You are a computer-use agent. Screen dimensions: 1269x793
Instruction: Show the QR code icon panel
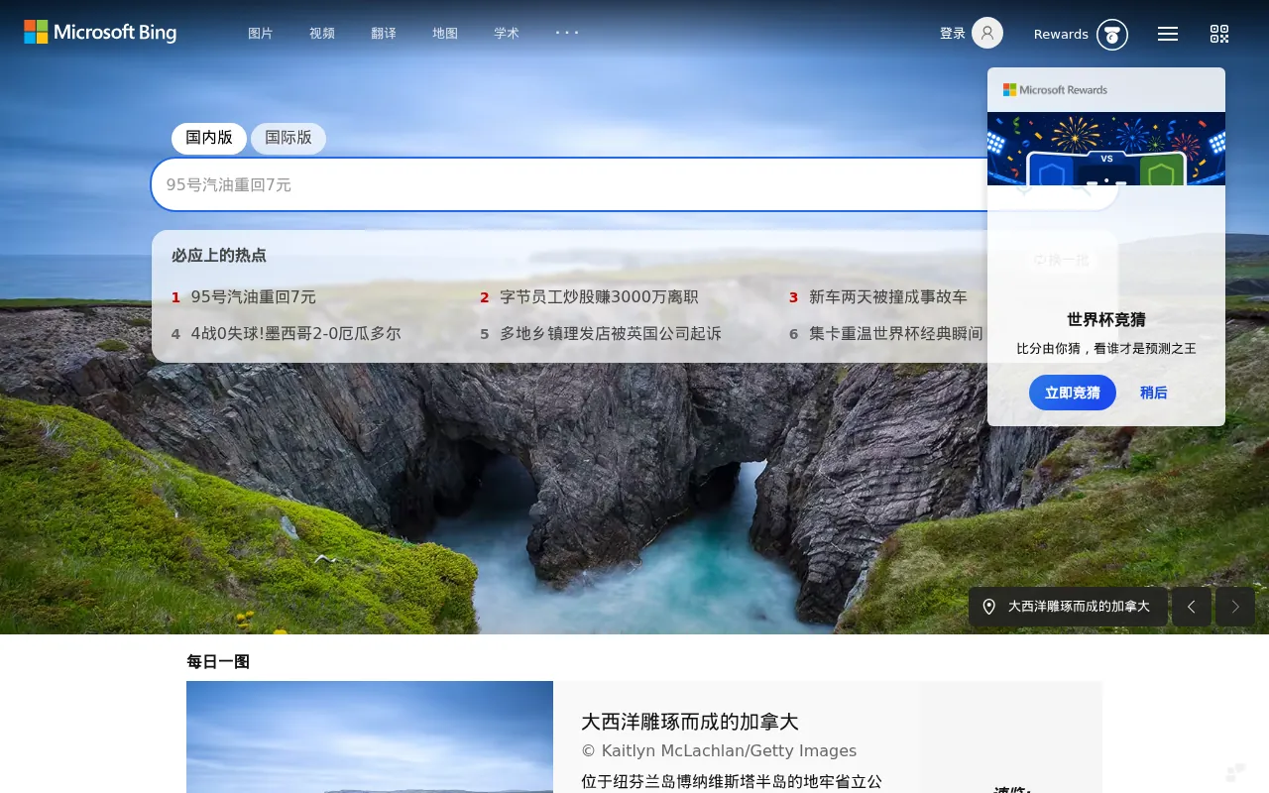[x=1219, y=34]
